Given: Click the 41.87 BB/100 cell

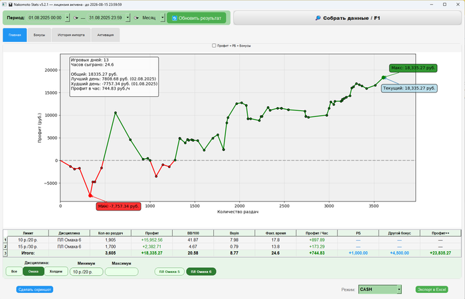Looking at the screenshot, I should (x=193, y=240).
